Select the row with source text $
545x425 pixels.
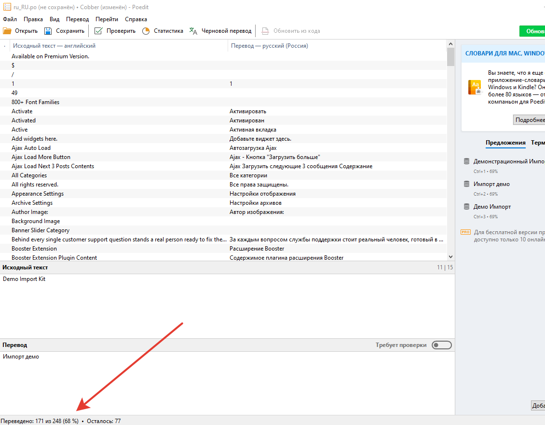coord(223,65)
